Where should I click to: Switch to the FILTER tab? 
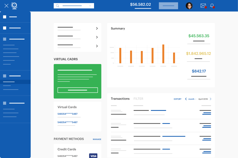click(138, 99)
